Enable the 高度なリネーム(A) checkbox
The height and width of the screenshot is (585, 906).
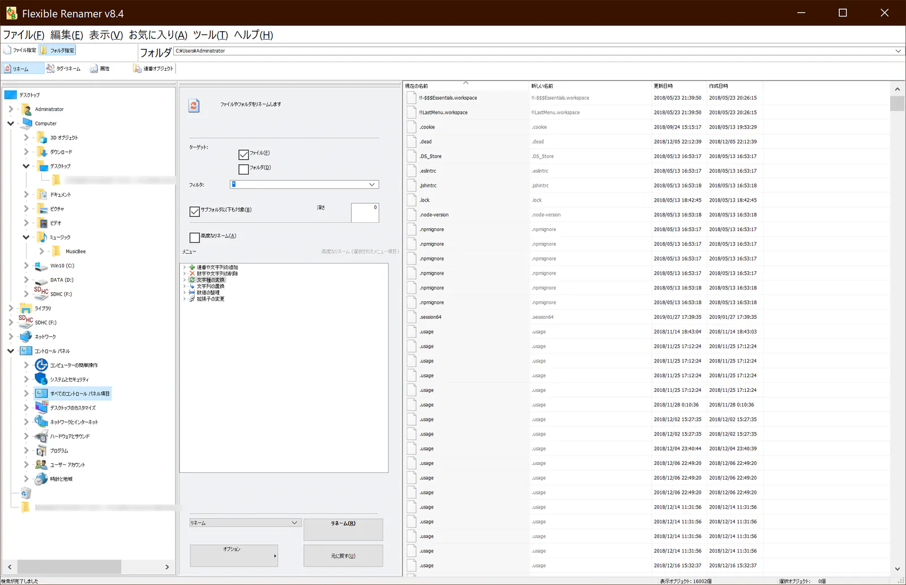coord(195,237)
